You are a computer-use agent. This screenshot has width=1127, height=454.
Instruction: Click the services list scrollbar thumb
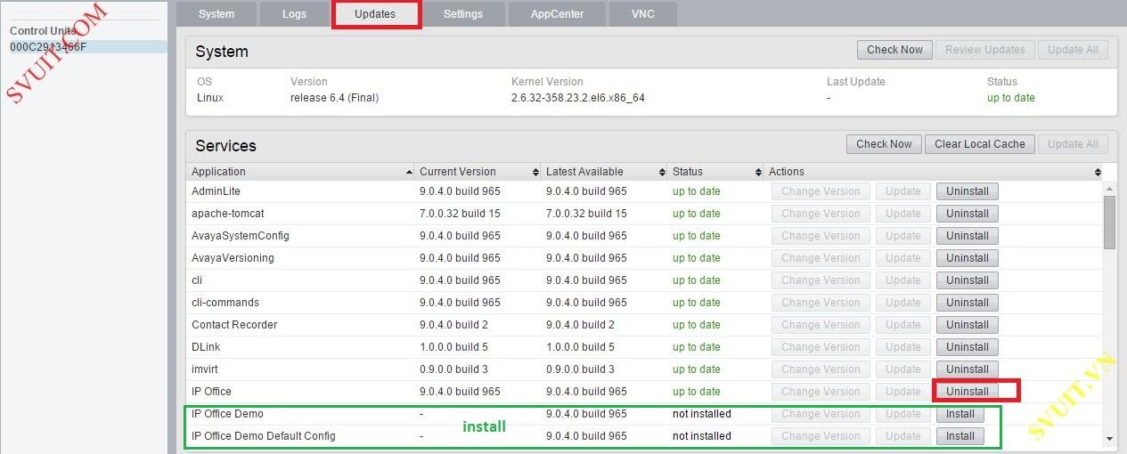(x=1109, y=223)
